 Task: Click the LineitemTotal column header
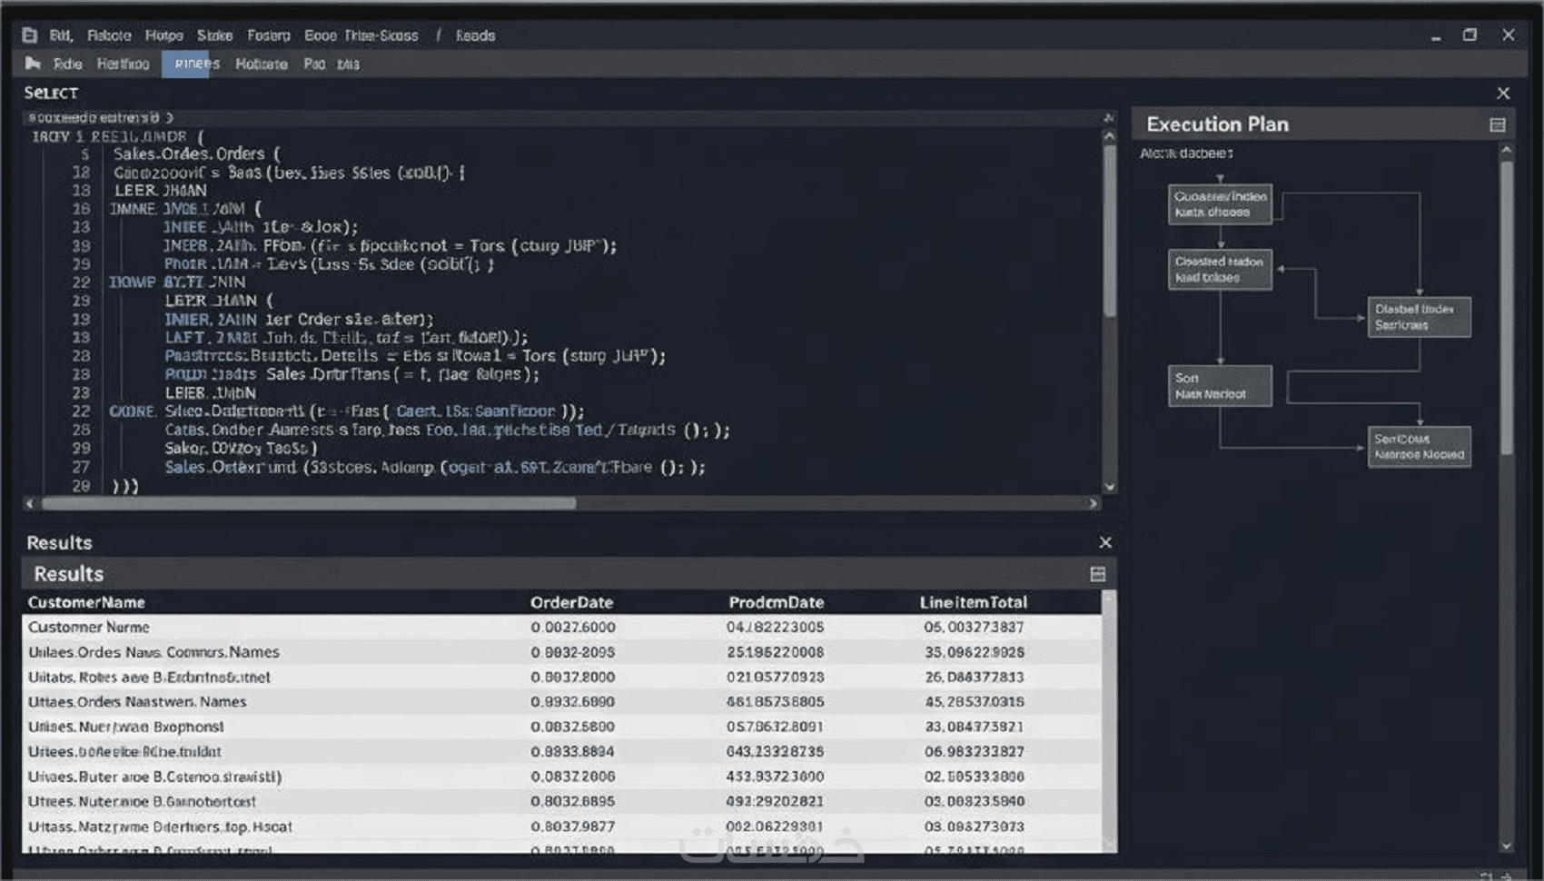[x=974, y=602]
